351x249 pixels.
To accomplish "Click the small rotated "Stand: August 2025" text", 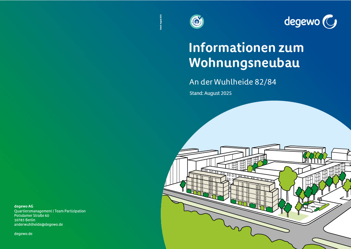I will coord(161,22).
